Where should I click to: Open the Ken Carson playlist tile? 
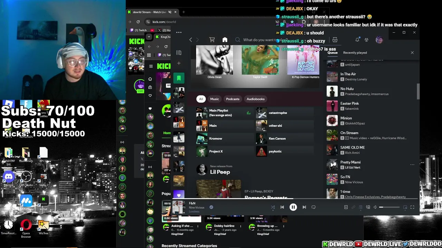pyautogui.click(x=285, y=138)
